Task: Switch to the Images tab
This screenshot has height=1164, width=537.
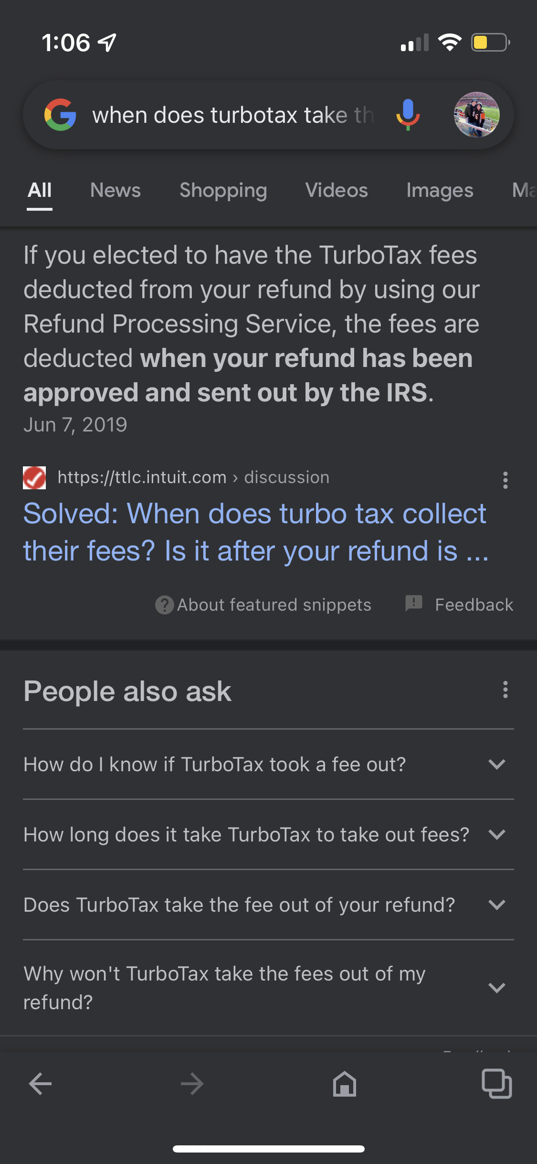Action: pos(440,190)
